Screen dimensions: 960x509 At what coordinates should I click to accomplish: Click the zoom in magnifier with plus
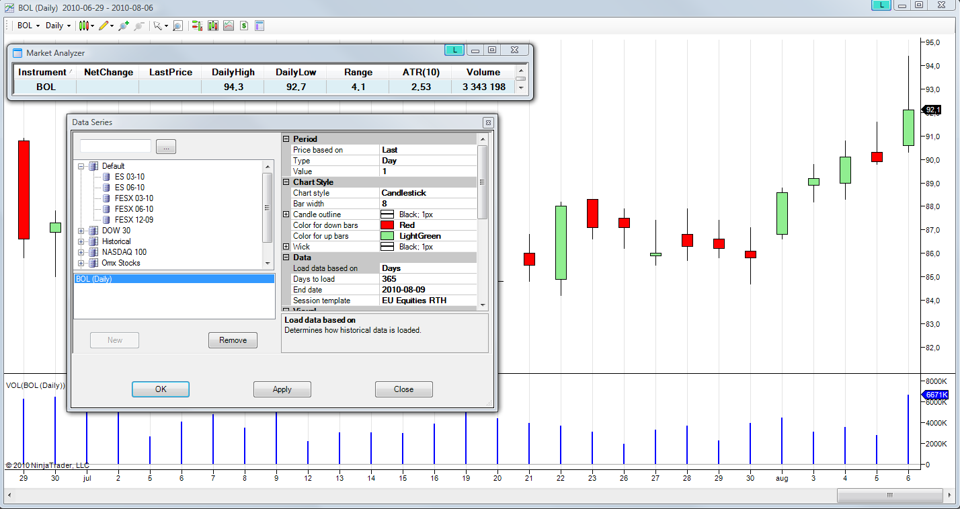[124, 26]
